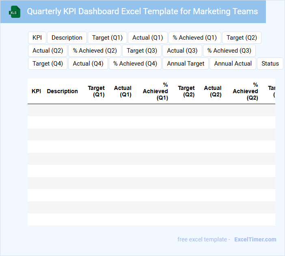This screenshot has width=285, height=256.
Task: Select the Description tag chip
Action: coord(67,38)
